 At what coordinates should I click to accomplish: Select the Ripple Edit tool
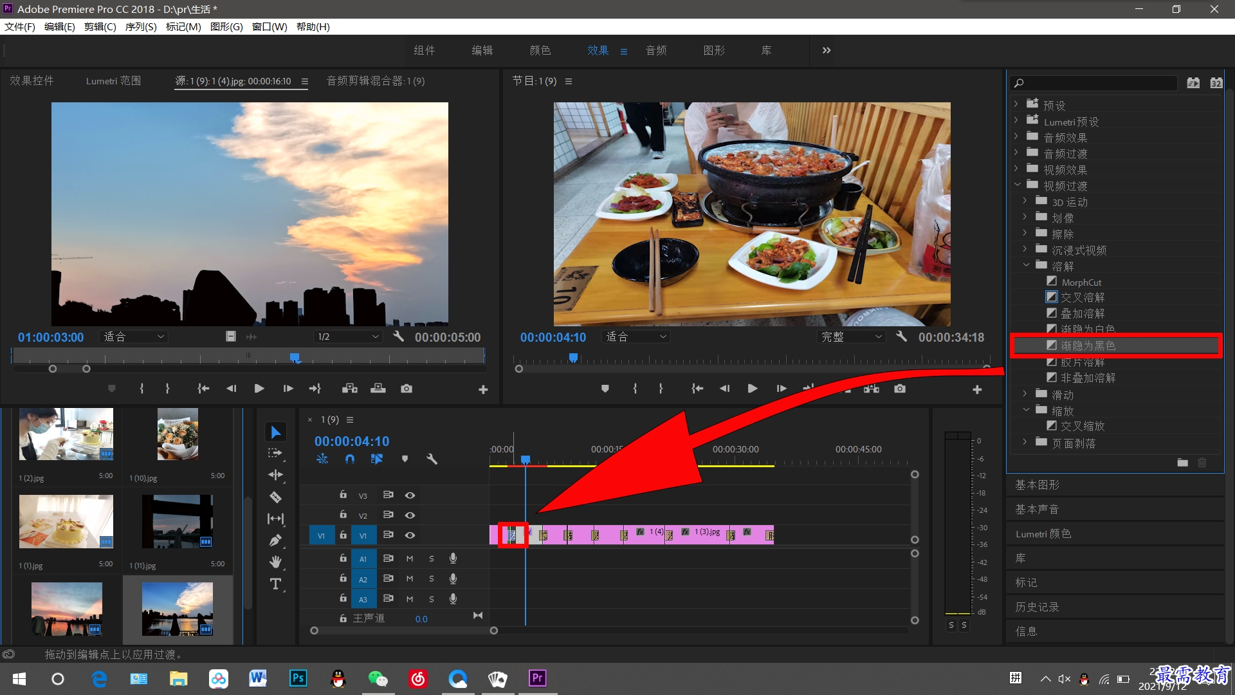coord(275,475)
